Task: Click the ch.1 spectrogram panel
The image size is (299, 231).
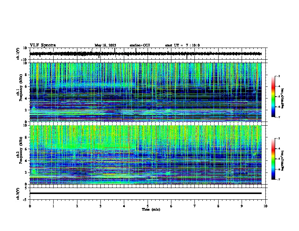Action: (145, 92)
